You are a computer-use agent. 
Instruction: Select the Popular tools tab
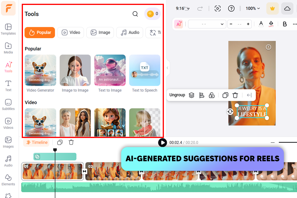pos(40,32)
